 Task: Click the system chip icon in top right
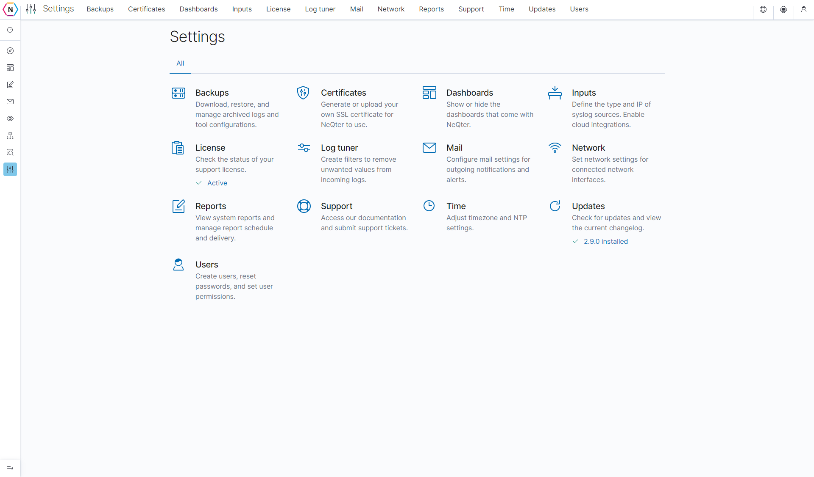pos(783,9)
